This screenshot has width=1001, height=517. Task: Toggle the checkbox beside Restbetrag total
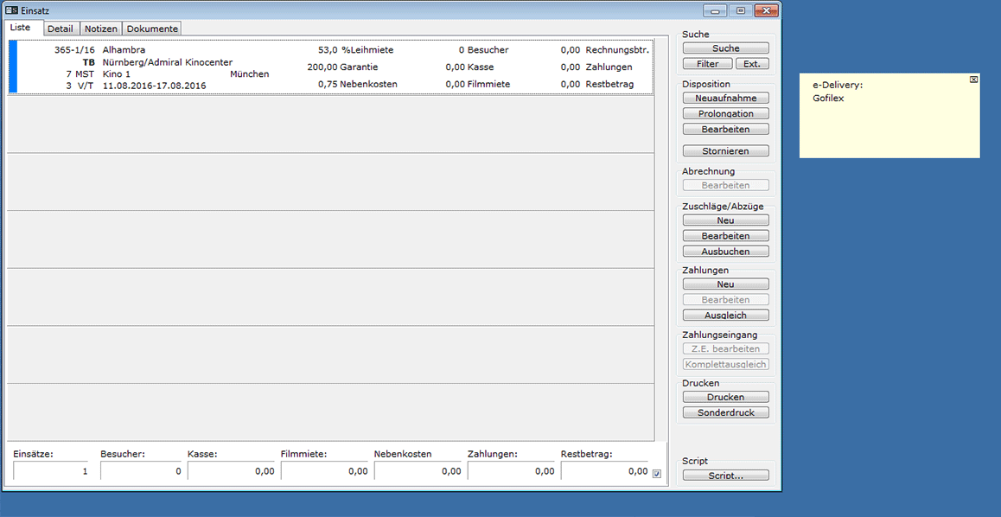point(657,473)
